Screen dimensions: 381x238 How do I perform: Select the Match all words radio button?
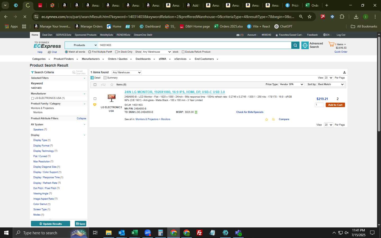tap(66, 52)
